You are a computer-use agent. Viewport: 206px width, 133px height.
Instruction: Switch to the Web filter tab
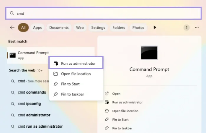click(80, 27)
